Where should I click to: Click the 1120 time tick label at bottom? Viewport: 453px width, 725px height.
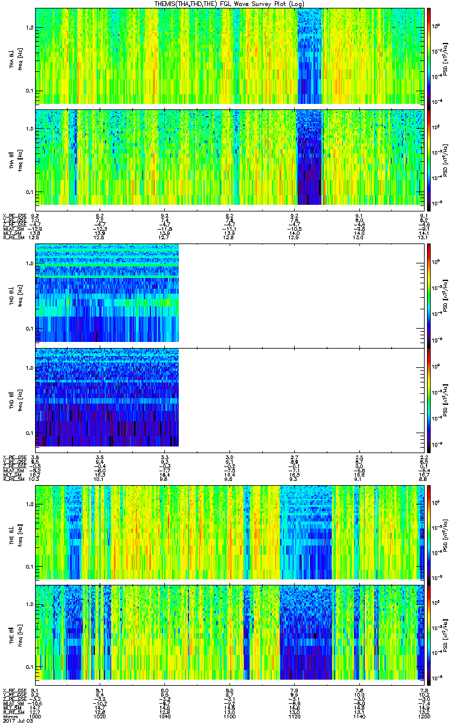pyautogui.click(x=294, y=715)
